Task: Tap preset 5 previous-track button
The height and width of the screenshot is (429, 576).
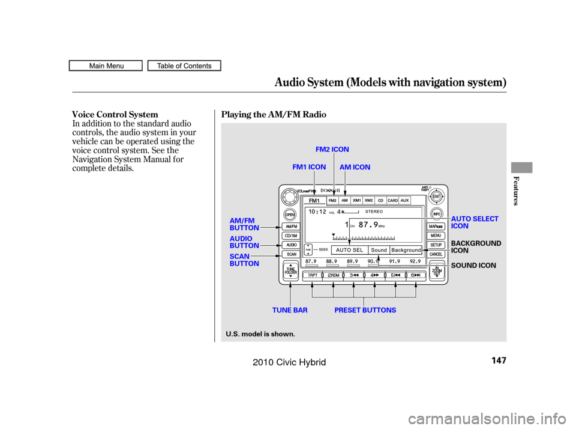Action: 395,275
